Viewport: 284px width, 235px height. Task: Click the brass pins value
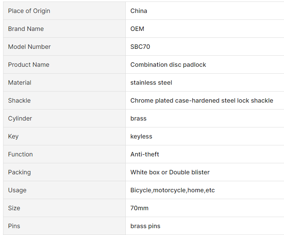(145, 226)
